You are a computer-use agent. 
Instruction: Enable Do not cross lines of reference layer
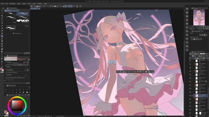[x=6, y=78]
